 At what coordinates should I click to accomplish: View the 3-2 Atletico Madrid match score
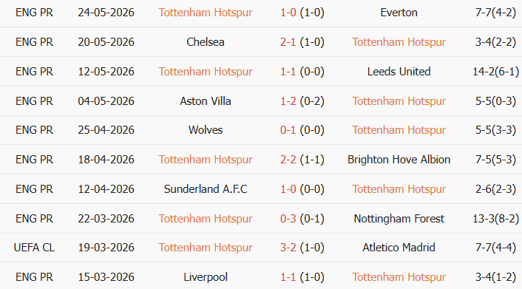pos(288,248)
